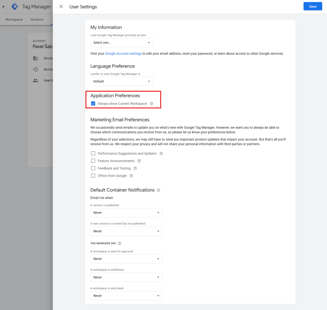
Task: Open 'A workspace is withdrawn' dropdown
Action: coord(126,277)
